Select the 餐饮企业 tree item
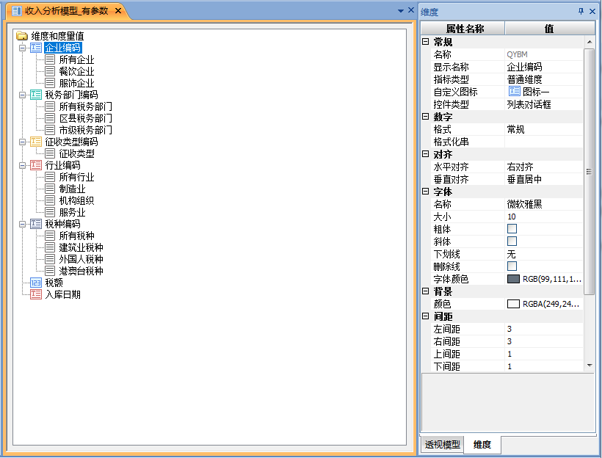This screenshot has width=602, height=458. [x=76, y=71]
